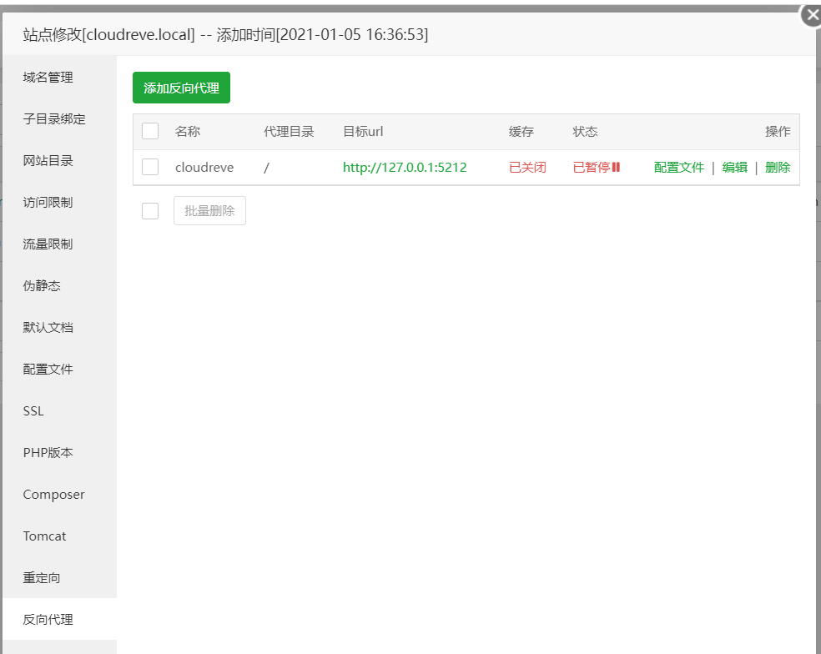821x654 pixels.
Task: Click 编辑 to edit the cloudreve proxy
Action: point(734,167)
